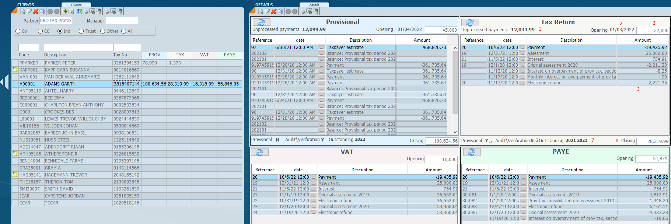This screenshot has width=671, height=224.
Task: Click the printer icon in Details toolbar
Action: coord(303,12)
